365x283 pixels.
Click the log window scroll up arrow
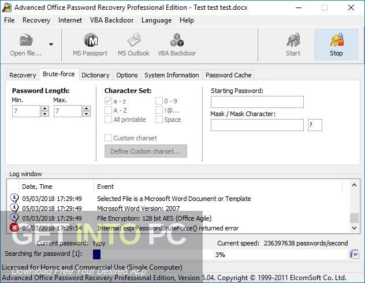coord(354,185)
